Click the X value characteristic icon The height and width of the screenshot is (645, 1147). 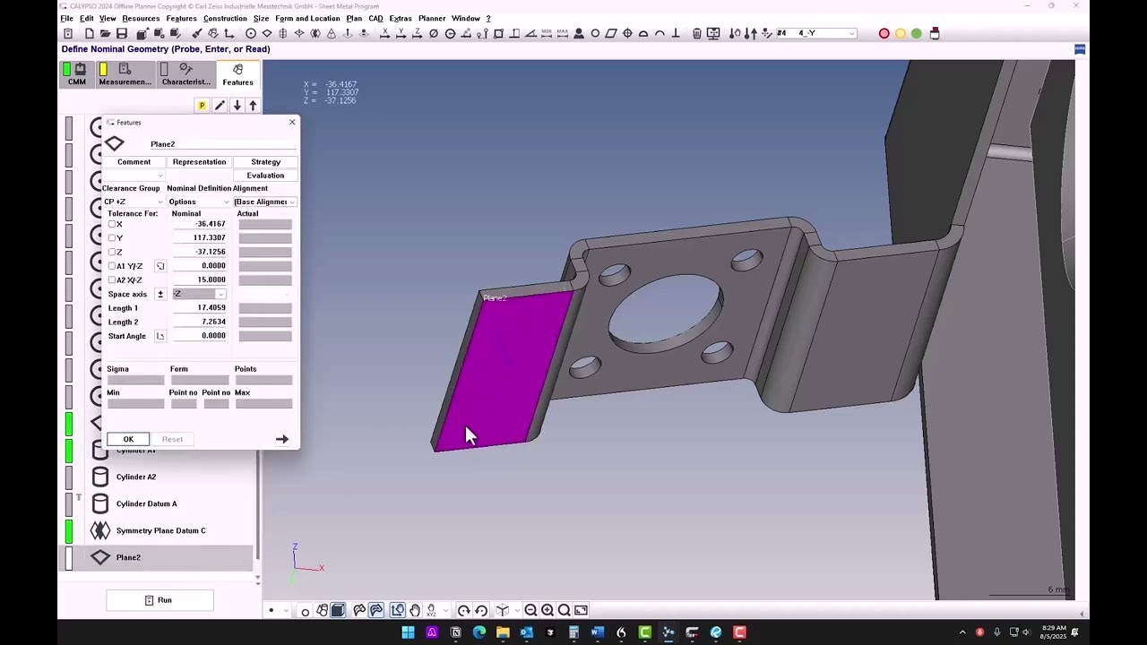point(385,34)
